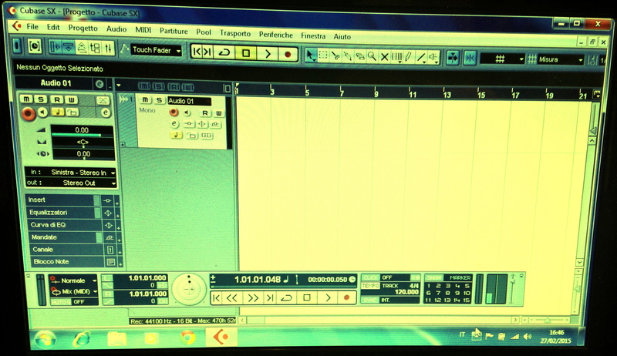Open the Mixer window icon
Image resolution: width=617 pixels, height=356 pixels.
[x=108, y=49]
